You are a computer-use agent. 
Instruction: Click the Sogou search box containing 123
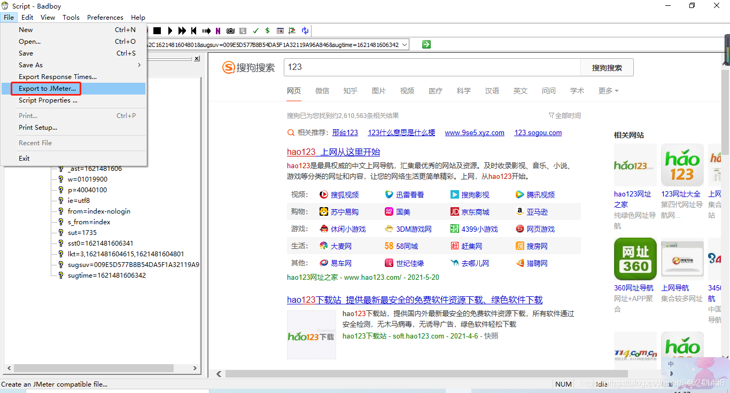tap(432, 67)
